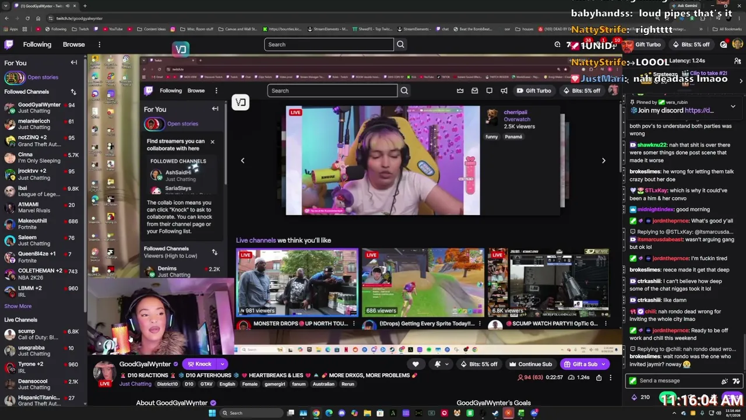Expand followed channels with Show more
Image resolution: width=746 pixels, height=420 pixels.
[18, 306]
